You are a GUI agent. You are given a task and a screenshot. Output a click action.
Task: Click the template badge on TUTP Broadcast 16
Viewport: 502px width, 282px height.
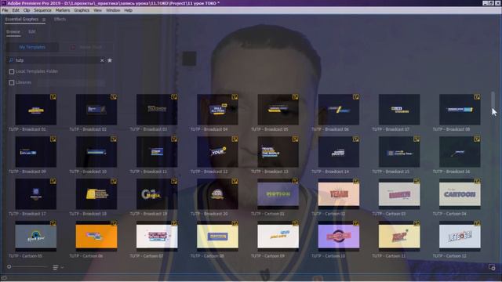pyautogui.click(x=477, y=139)
